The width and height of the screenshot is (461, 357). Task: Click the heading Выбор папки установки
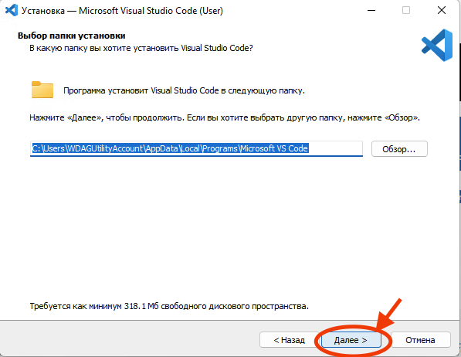72,36
